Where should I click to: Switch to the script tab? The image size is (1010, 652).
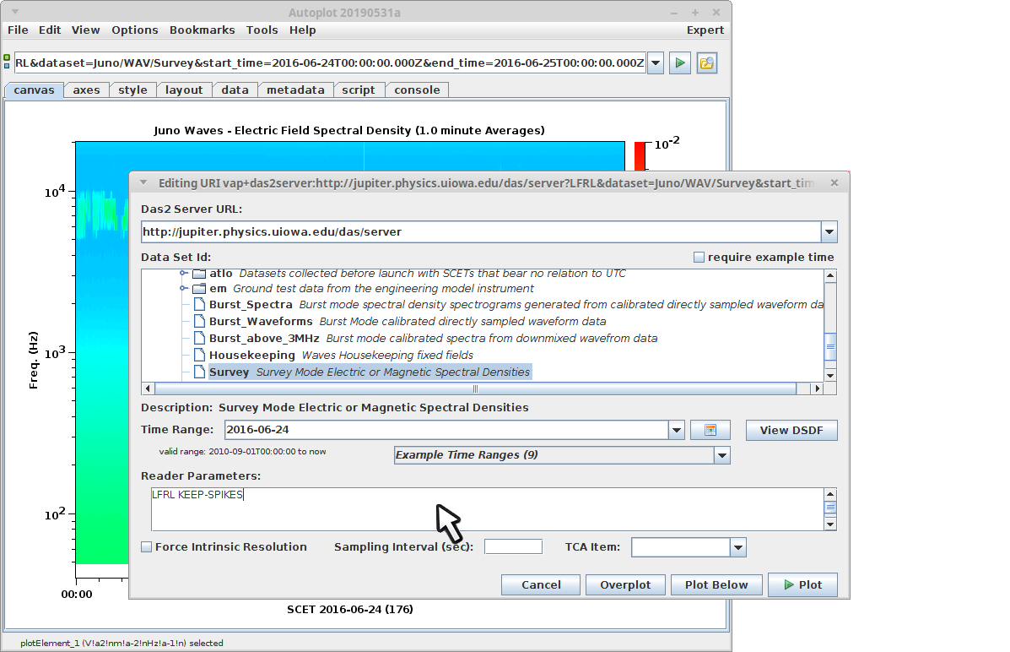[359, 90]
